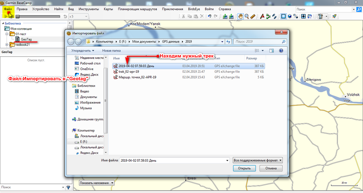The height and width of the screenshot is (193, 363).
Task: Open the Показать наложения dropdown
Action: point(97,183)
